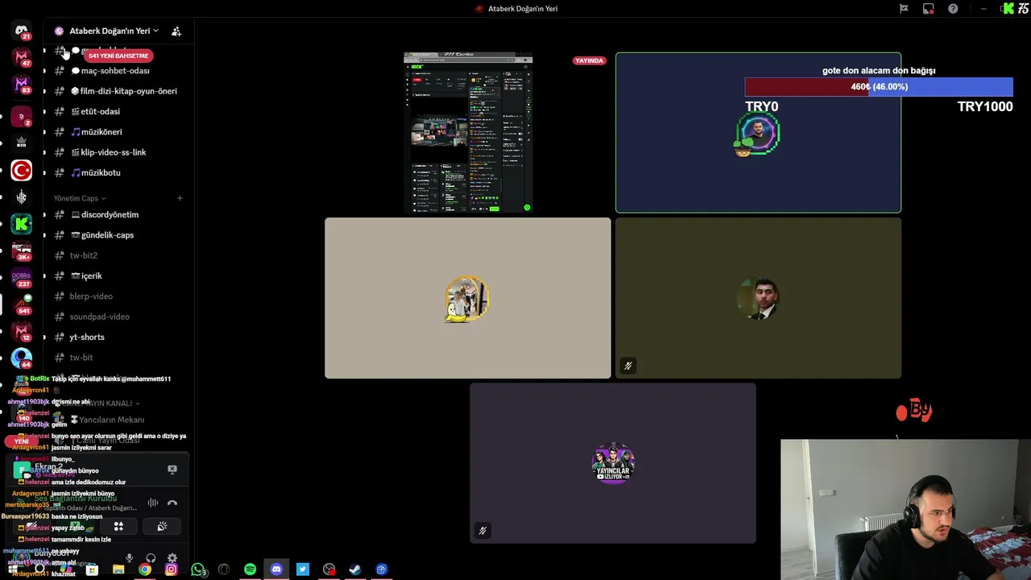Open the crown BXD server icon

22,143
